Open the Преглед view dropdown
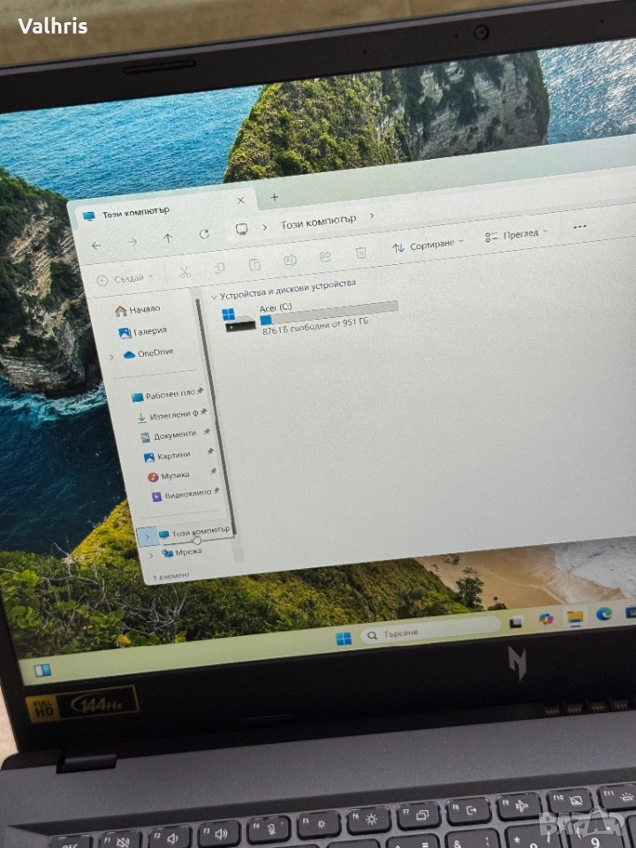The width and height of the screenshot is (636, 848). click(516, 235)
